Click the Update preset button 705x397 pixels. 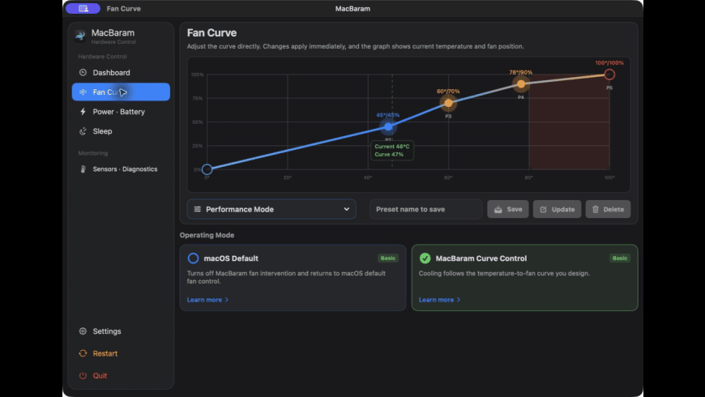click(557, 210)
